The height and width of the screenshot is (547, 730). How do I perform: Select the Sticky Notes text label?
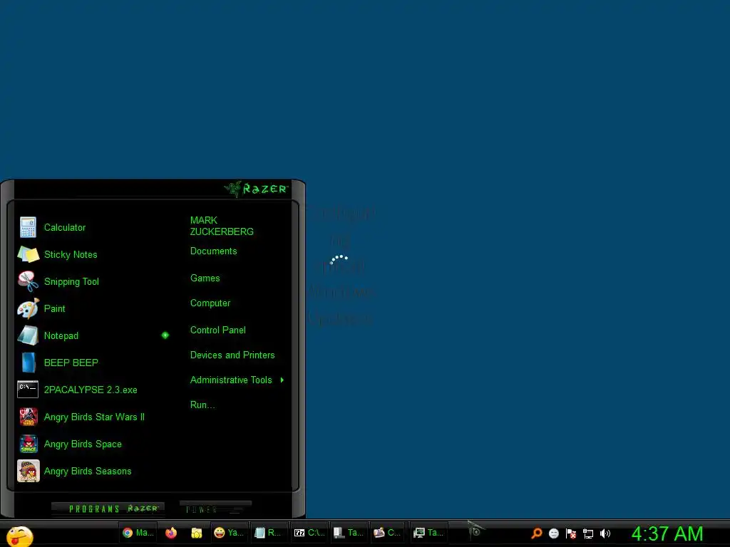tap(71, 254)
